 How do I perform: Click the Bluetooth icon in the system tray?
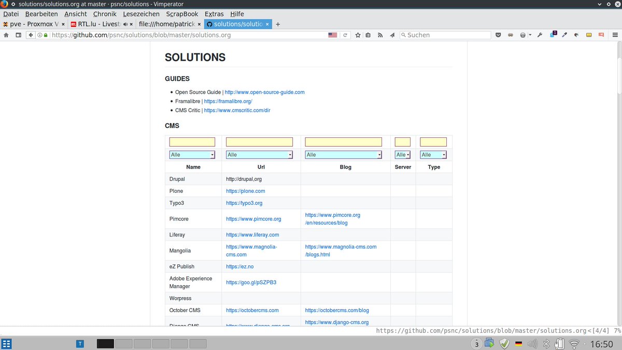point(546,343)
